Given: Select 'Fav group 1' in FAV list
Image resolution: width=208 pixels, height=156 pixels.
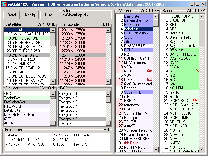Looking at the screenshot, I should pyautogui.click(x=82, y=94).
